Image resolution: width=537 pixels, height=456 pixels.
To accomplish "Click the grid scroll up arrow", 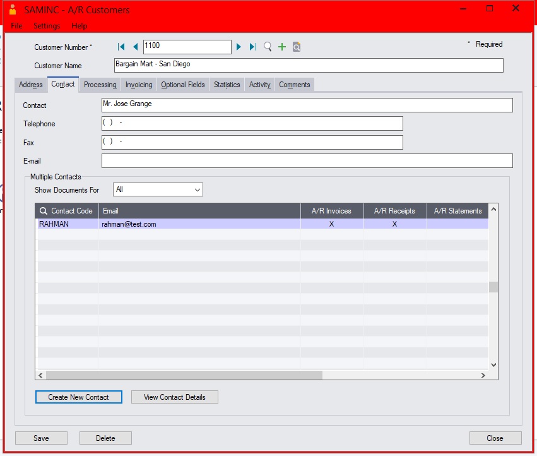I will click(493, 209).
